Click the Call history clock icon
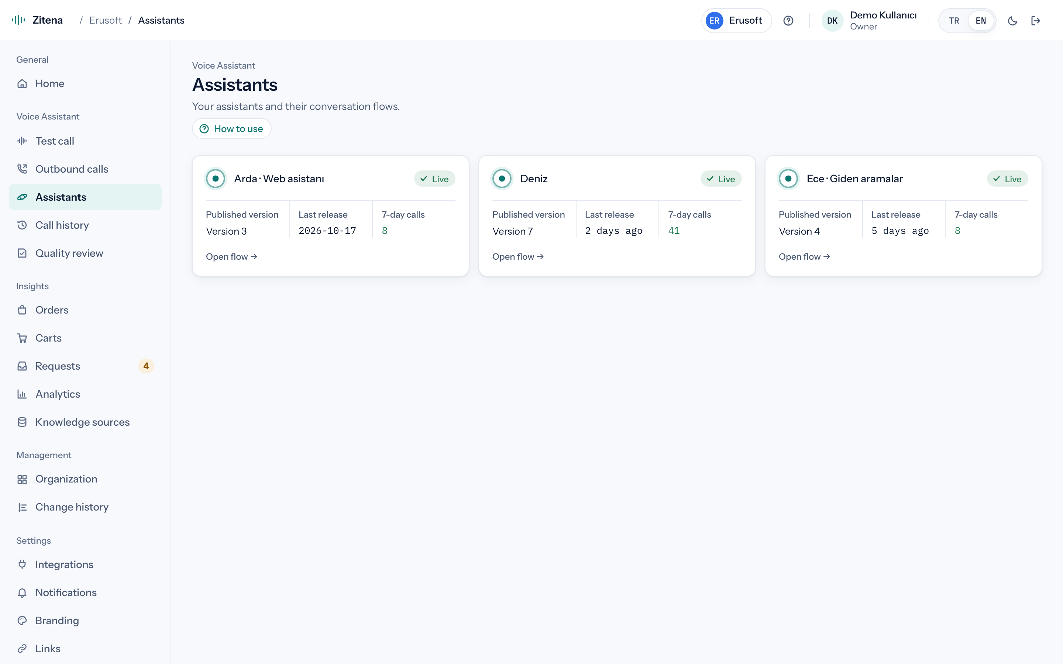This screenshot has width=1063, height=664. coord(22,225)
